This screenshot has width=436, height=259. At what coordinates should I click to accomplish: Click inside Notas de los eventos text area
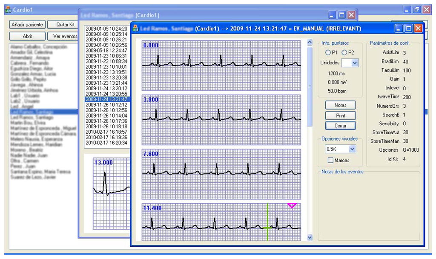pos(368,204)
